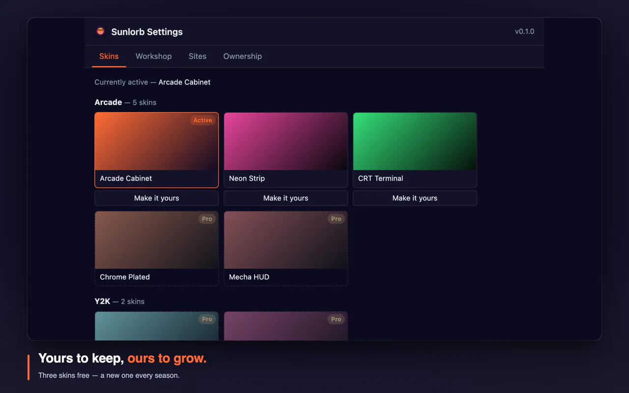
Task: Click the Pro badge on Chrome Plated
Action: click(207, 219)
